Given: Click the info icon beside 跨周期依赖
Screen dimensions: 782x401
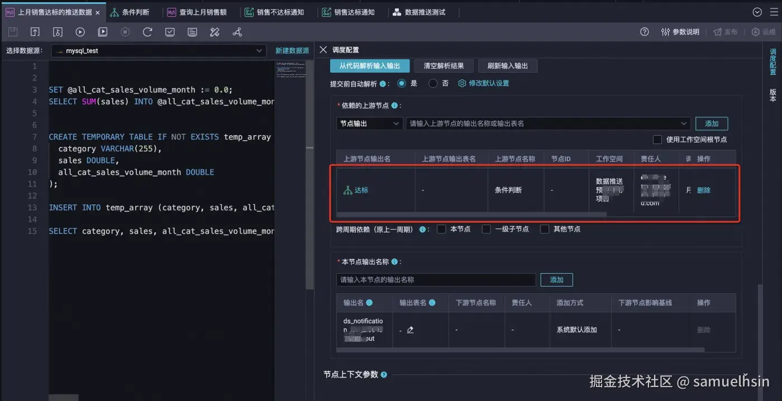Looking at the screenshot, I should pos(422,229).
